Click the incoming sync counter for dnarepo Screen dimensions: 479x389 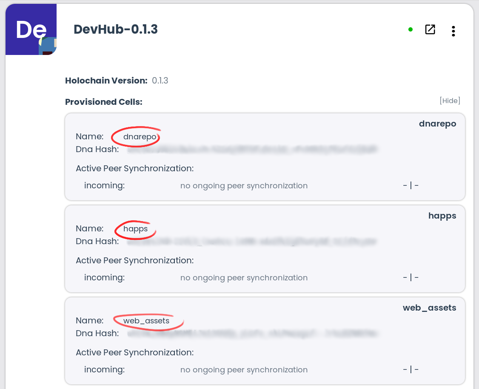(411, 185)
